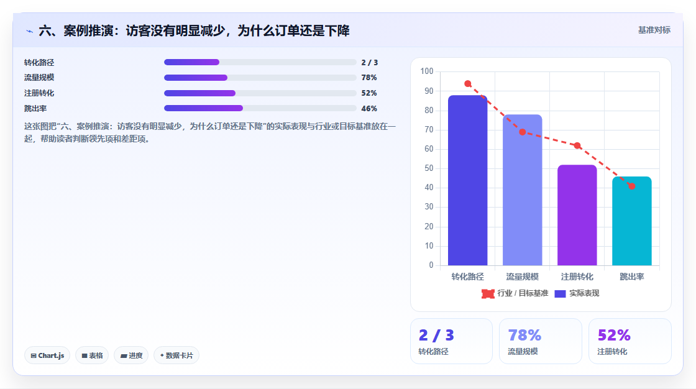The width and height of the screenshot is (696, 389).
Task: Click the 2 / 3 value beside 转化路径 bar
Action: [369, 63]
